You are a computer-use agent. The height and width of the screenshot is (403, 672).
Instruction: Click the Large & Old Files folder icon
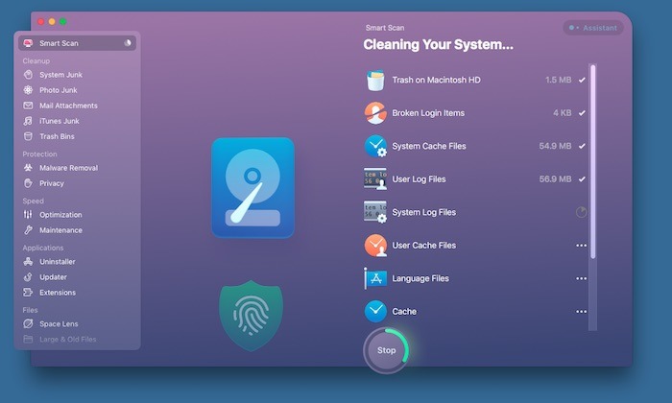[28, 339]
